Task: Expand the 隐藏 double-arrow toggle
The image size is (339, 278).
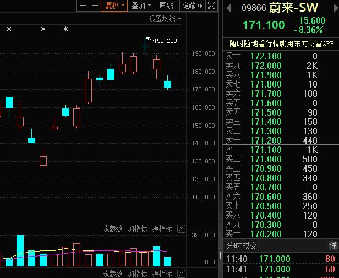Action: 192,6
